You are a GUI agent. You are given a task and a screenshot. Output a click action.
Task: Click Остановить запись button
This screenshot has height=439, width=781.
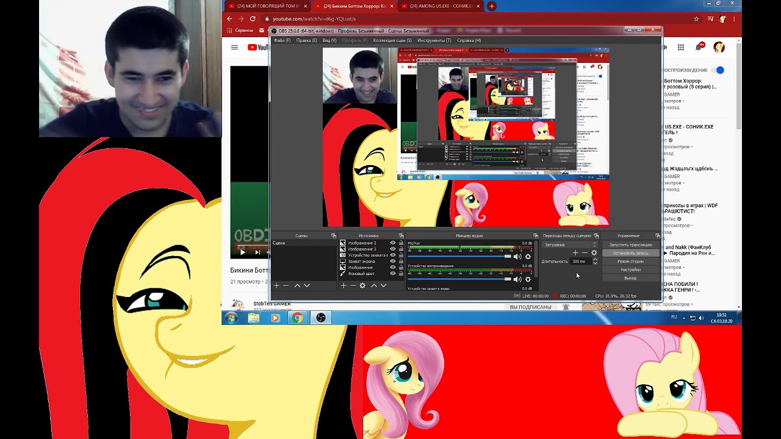[630, 253]
